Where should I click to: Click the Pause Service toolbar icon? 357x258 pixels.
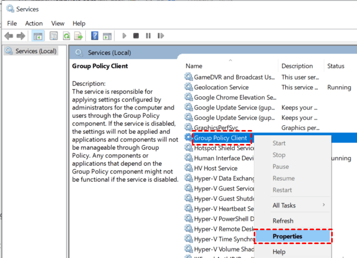148,36
